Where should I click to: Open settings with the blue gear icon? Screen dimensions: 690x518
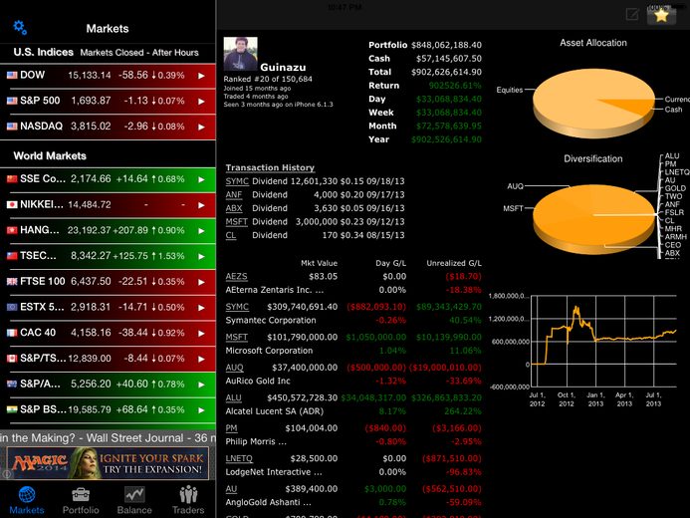20,28
